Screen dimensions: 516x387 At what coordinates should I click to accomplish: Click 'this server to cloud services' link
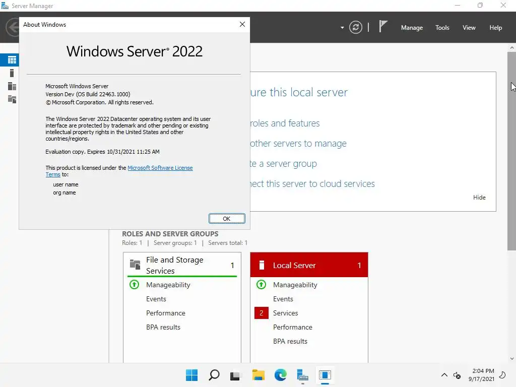[x=320, y=183]
